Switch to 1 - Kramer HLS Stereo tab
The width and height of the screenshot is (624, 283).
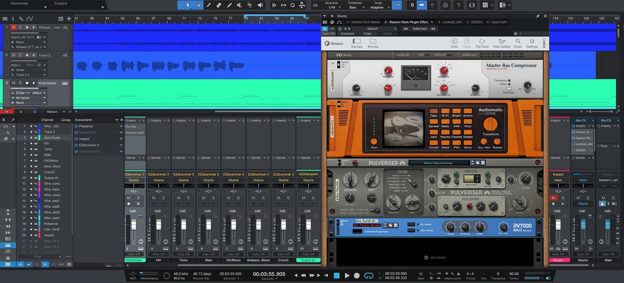pos(363,22)
